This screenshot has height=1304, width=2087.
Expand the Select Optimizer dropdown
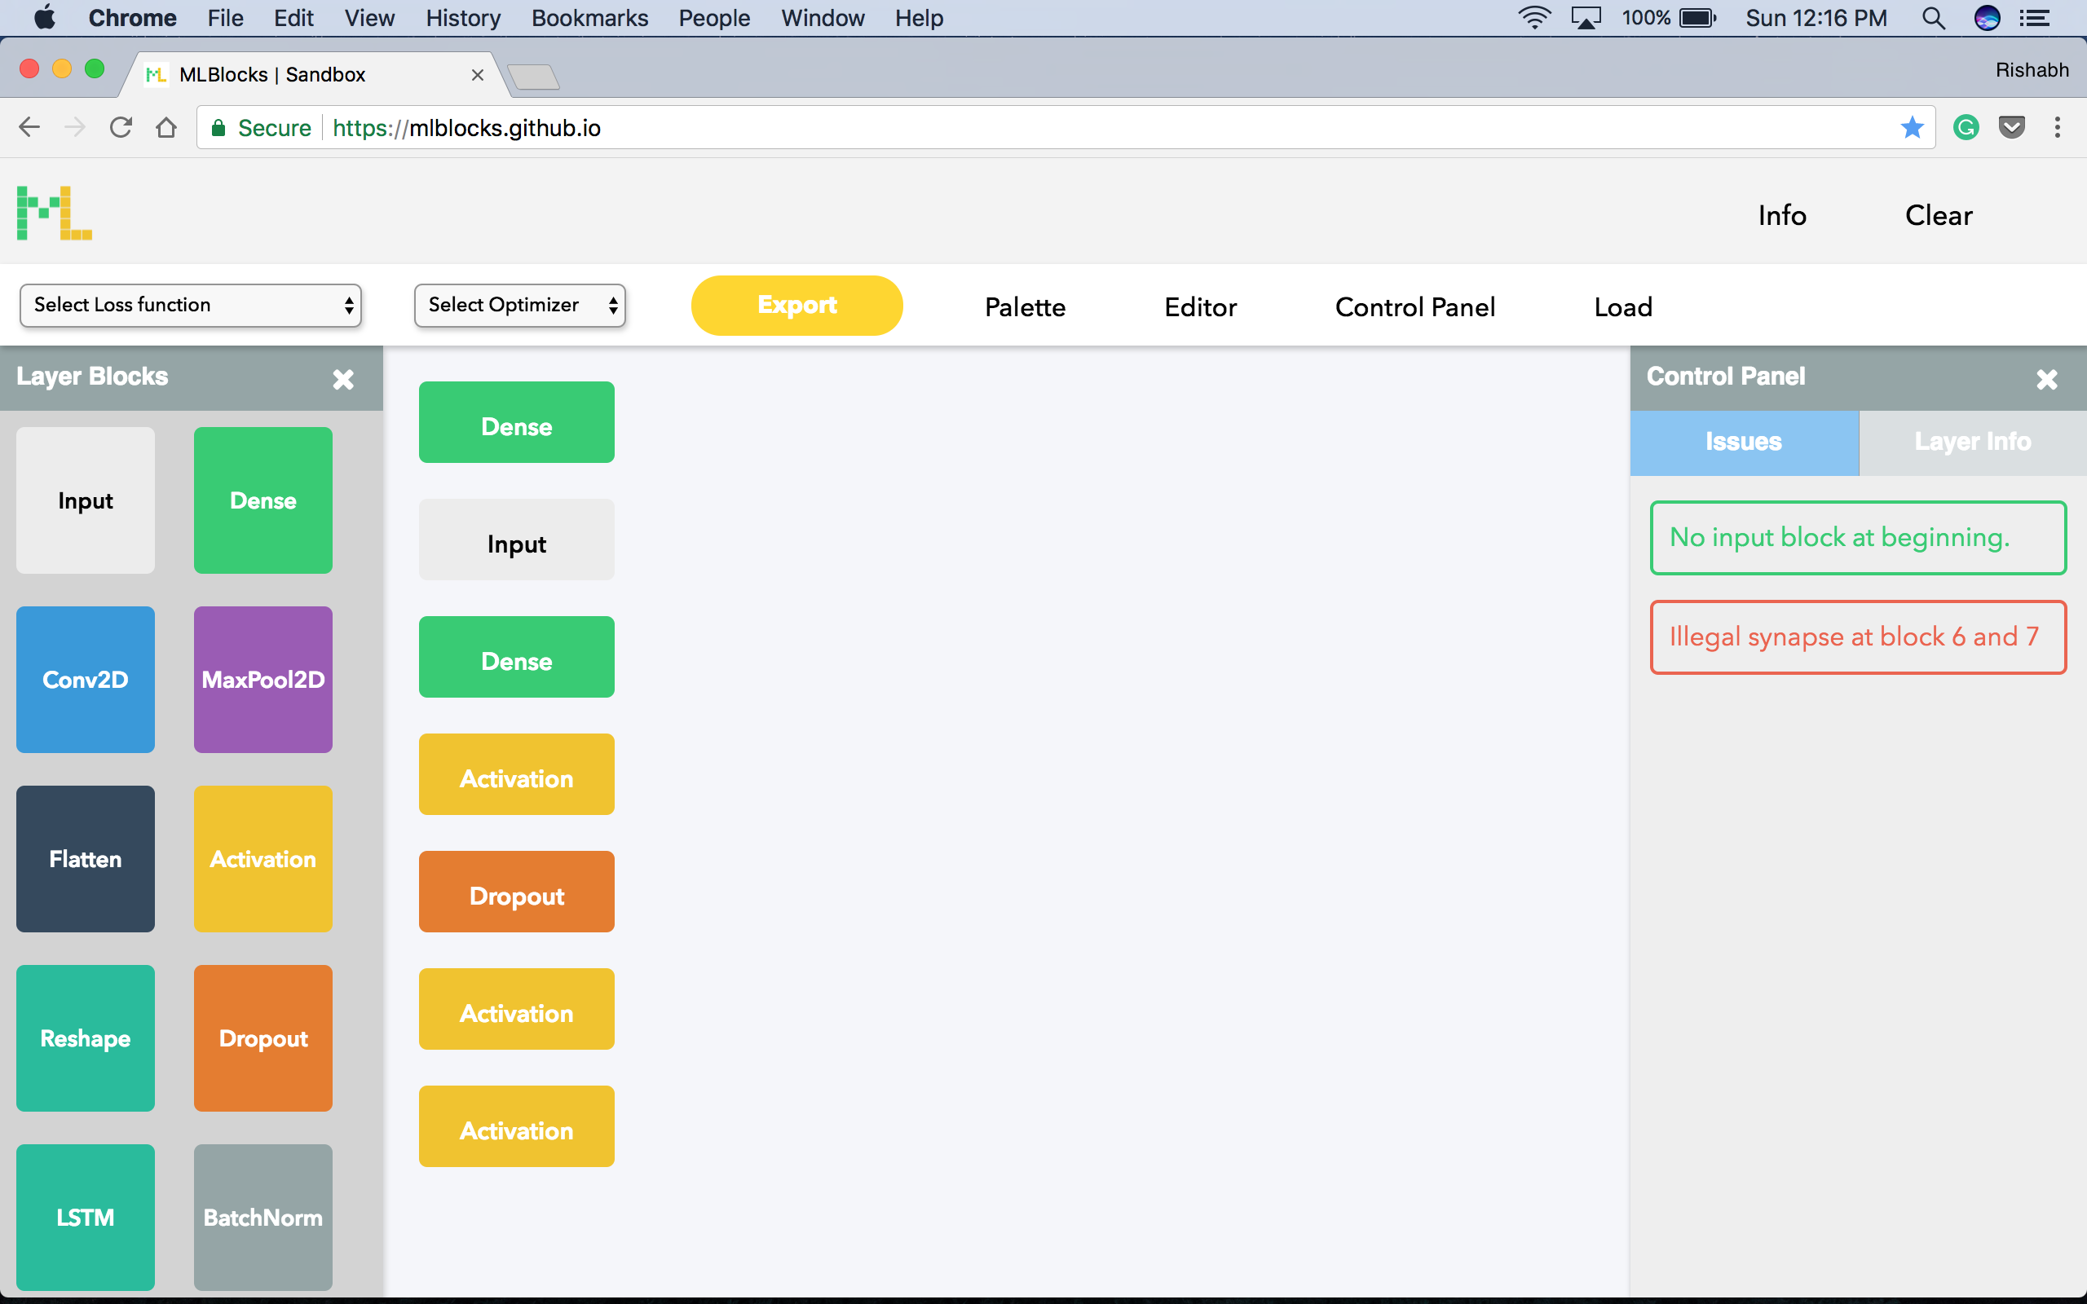pyautogui.click(x=519, y=306)
